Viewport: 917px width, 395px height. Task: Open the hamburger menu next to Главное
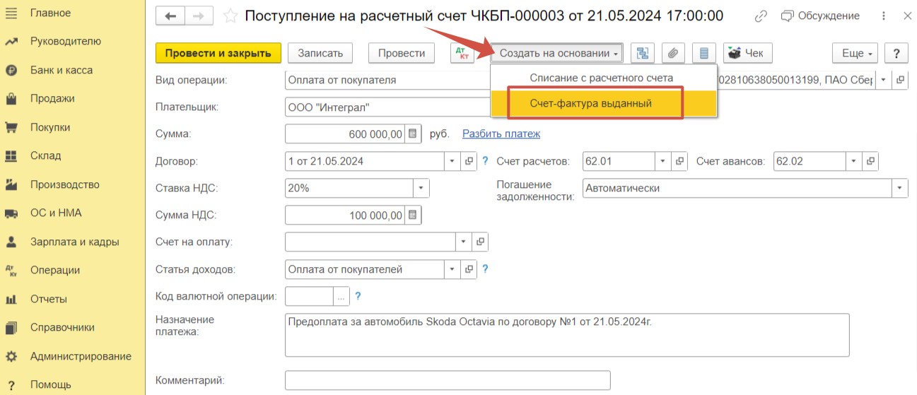coord(11,13)
